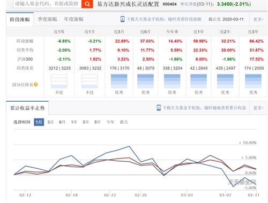Click the 近3年 quartile rank bar chart
The image size is (268, 203).
coord(253,81)
